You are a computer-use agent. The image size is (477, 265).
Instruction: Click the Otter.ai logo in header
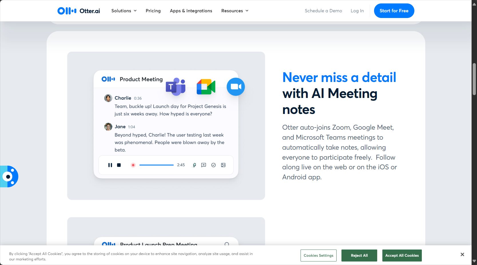point(79,11)
